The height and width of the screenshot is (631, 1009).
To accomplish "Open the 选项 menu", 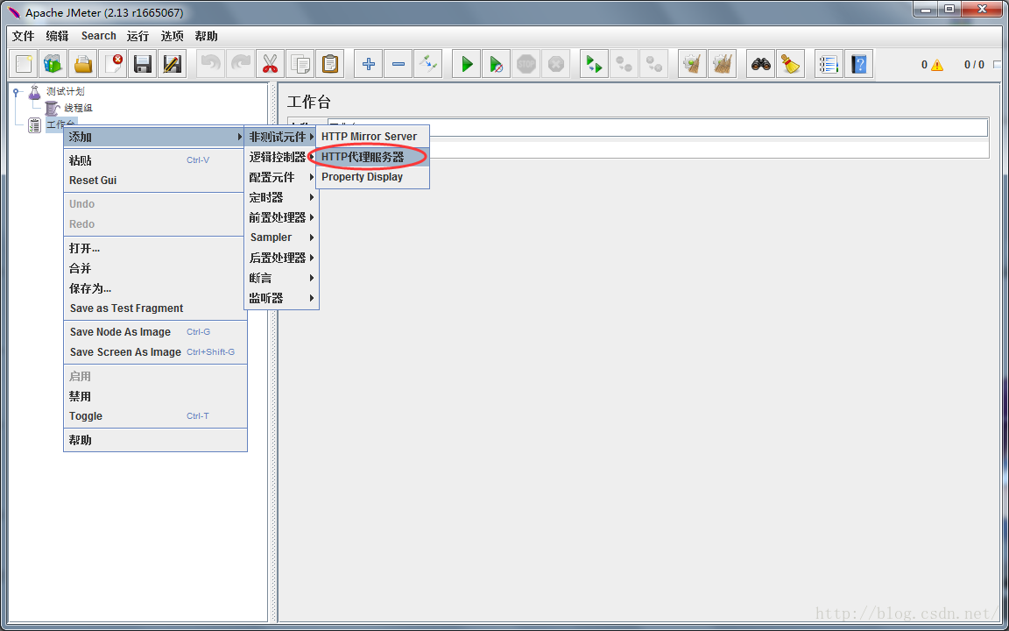I will click(172, 36).
